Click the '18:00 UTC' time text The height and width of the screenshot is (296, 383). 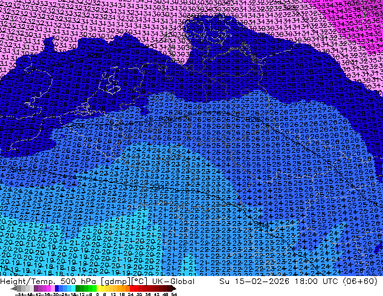(316, 282)
